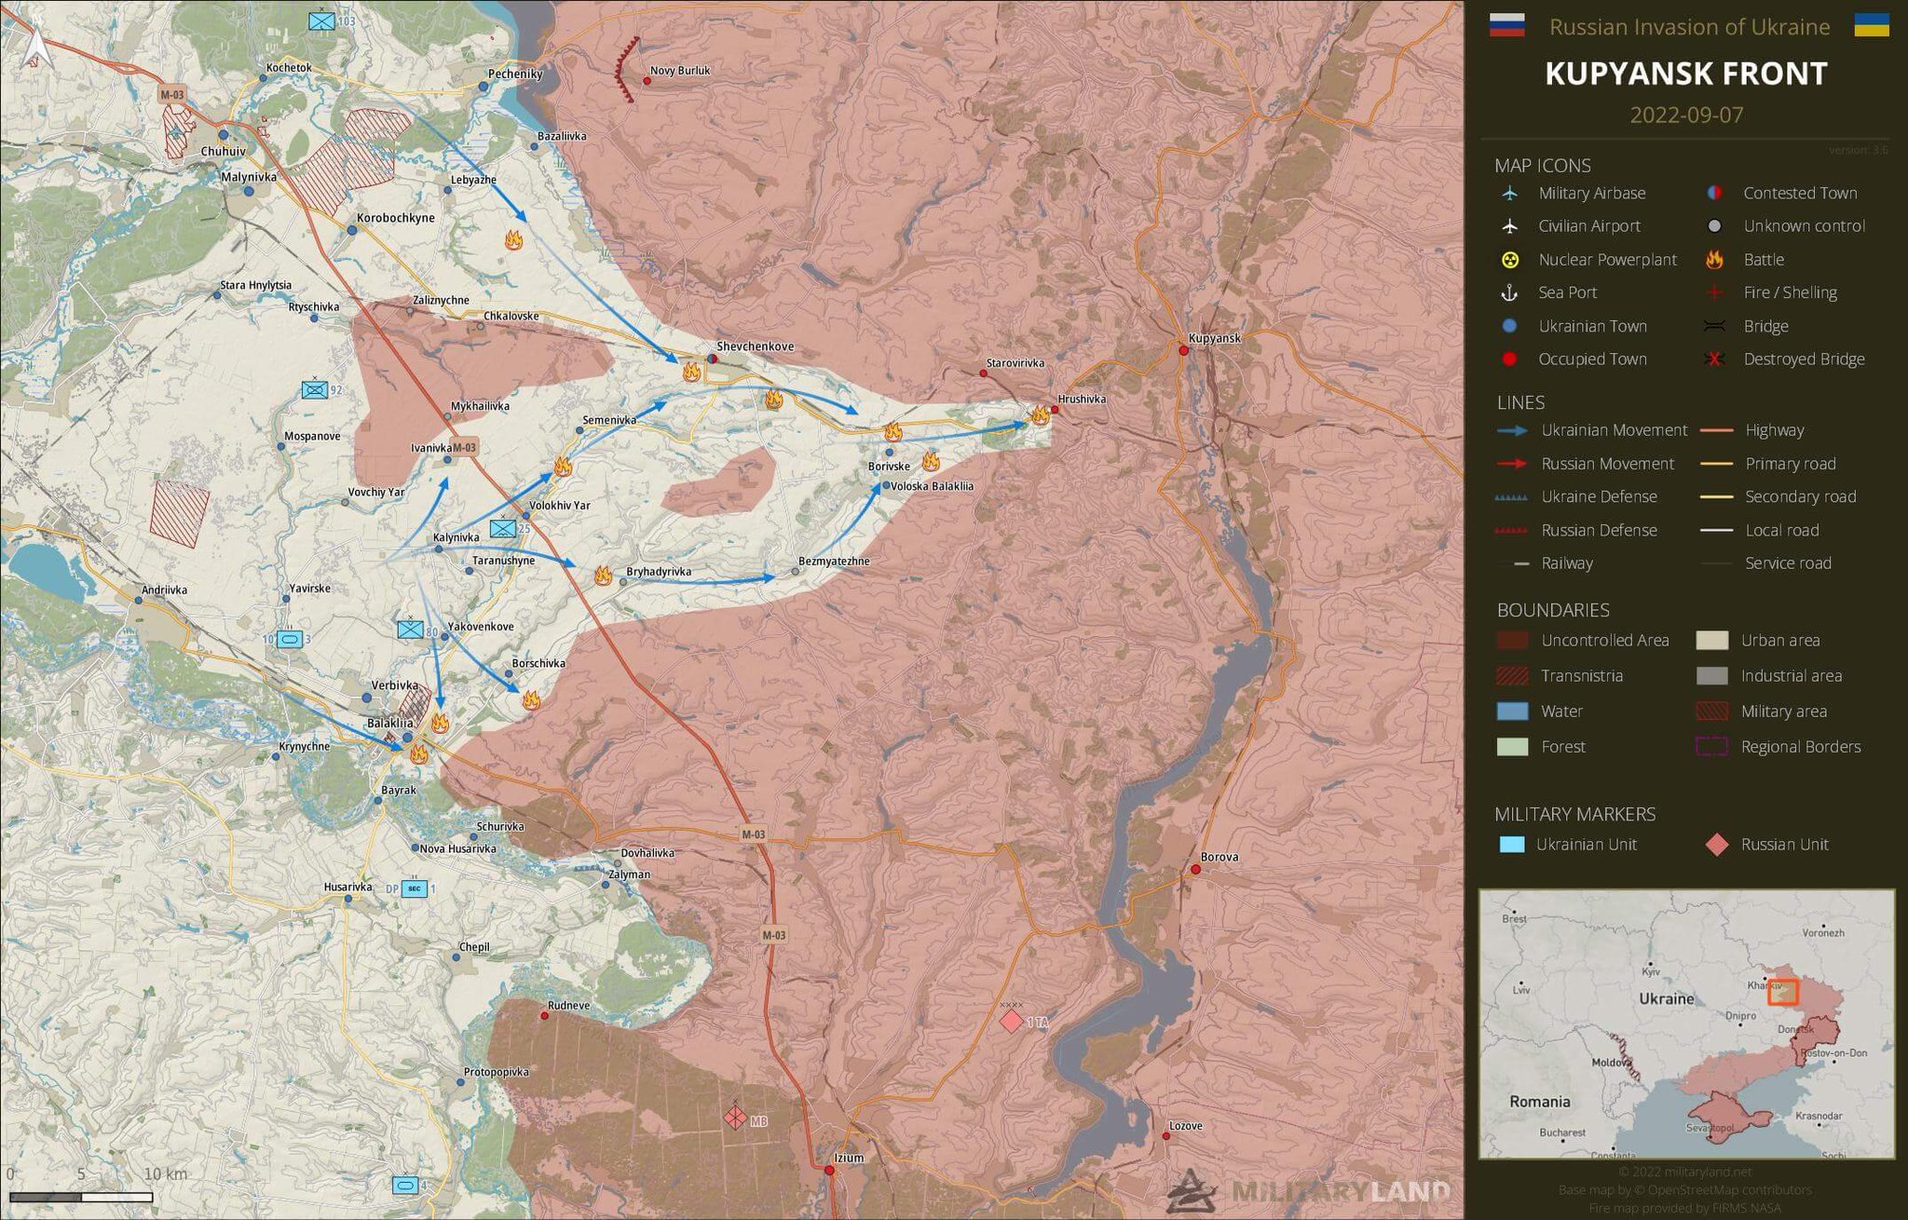Click the Ukrainian 103 unit marker at top
This screenshot has width=1908, height=1220.
[323, 20]
